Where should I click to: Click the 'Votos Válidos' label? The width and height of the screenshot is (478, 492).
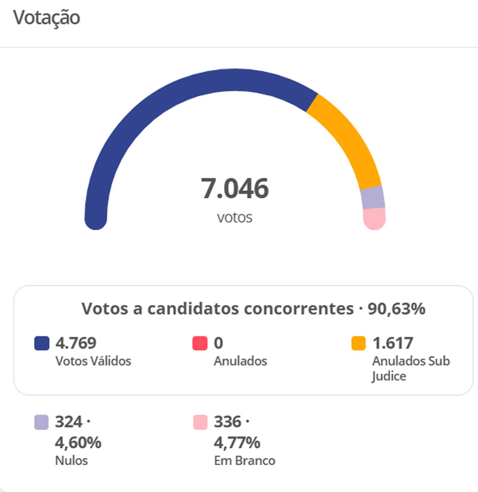[x=93, y=361]
